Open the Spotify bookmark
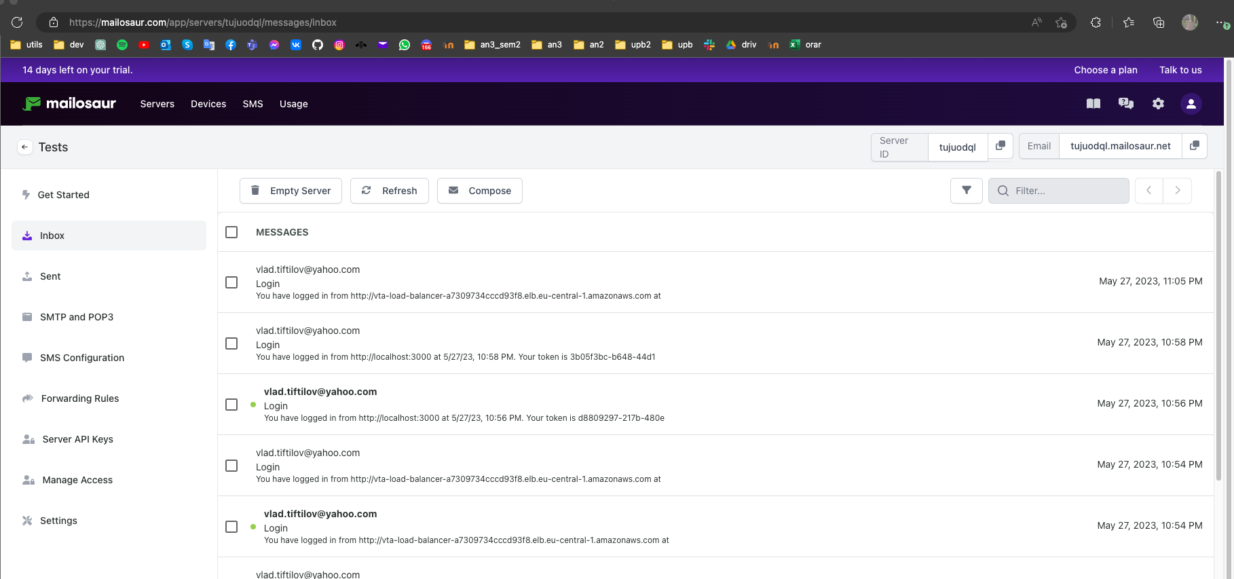Viewport: 1234px width, 579px height. click(x=122, y=45)
